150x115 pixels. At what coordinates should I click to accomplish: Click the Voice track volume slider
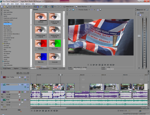click(19, 94)
